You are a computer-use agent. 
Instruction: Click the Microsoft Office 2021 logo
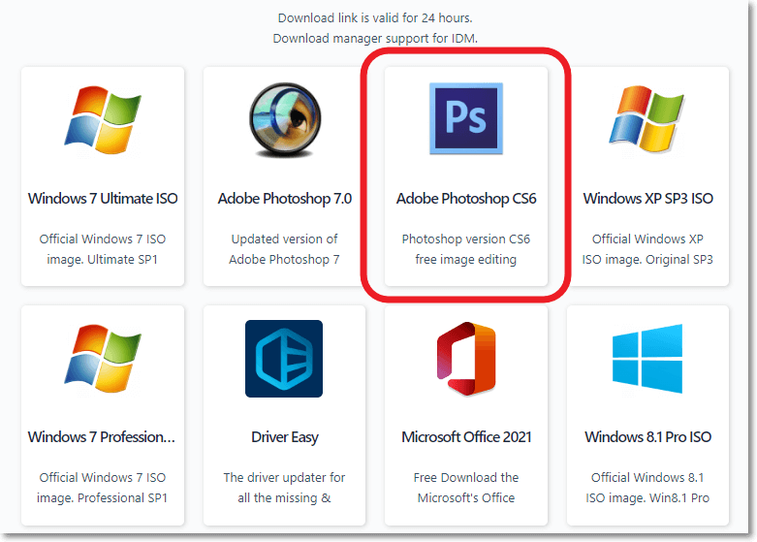(466, 359)
